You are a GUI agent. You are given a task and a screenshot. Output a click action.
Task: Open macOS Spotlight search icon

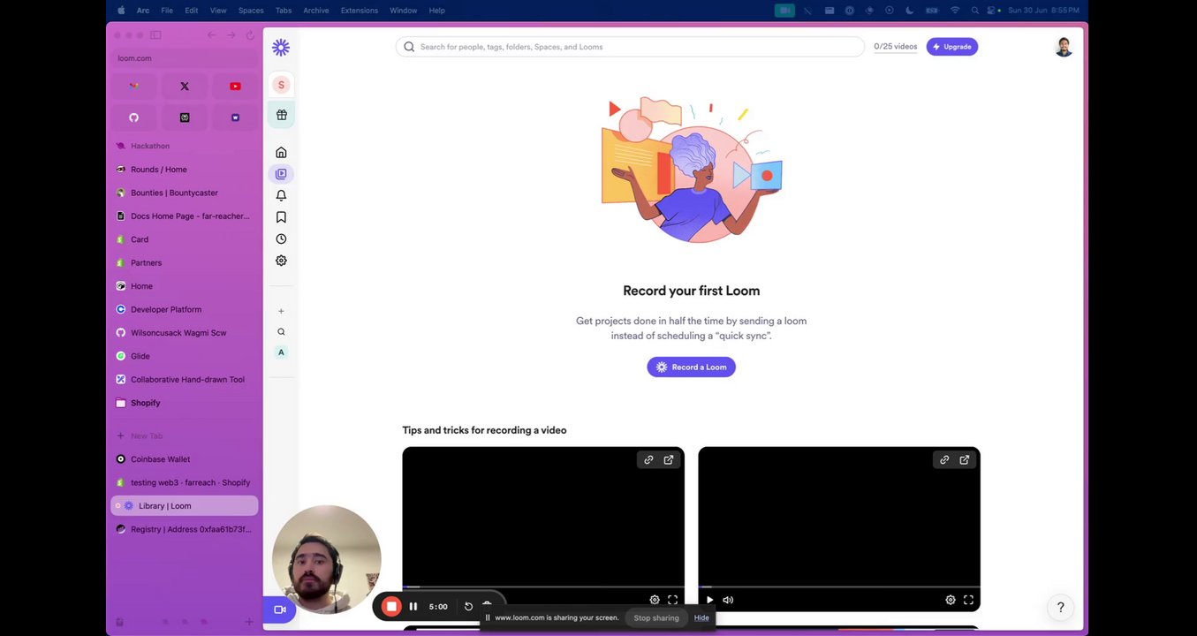pyautogui.click(x=974, y=11)
